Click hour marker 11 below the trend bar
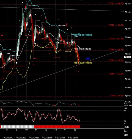This screenshot has height=139, width=132. click(x=36, y=130)
